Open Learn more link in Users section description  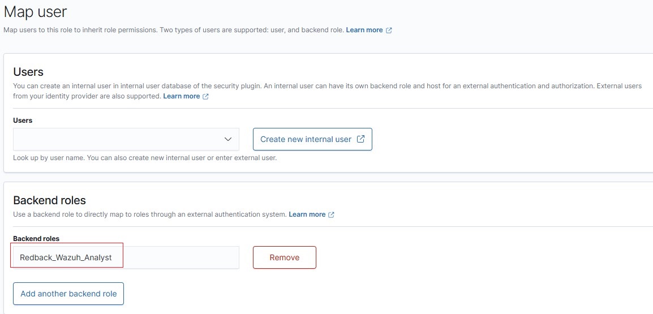point(181,96)
